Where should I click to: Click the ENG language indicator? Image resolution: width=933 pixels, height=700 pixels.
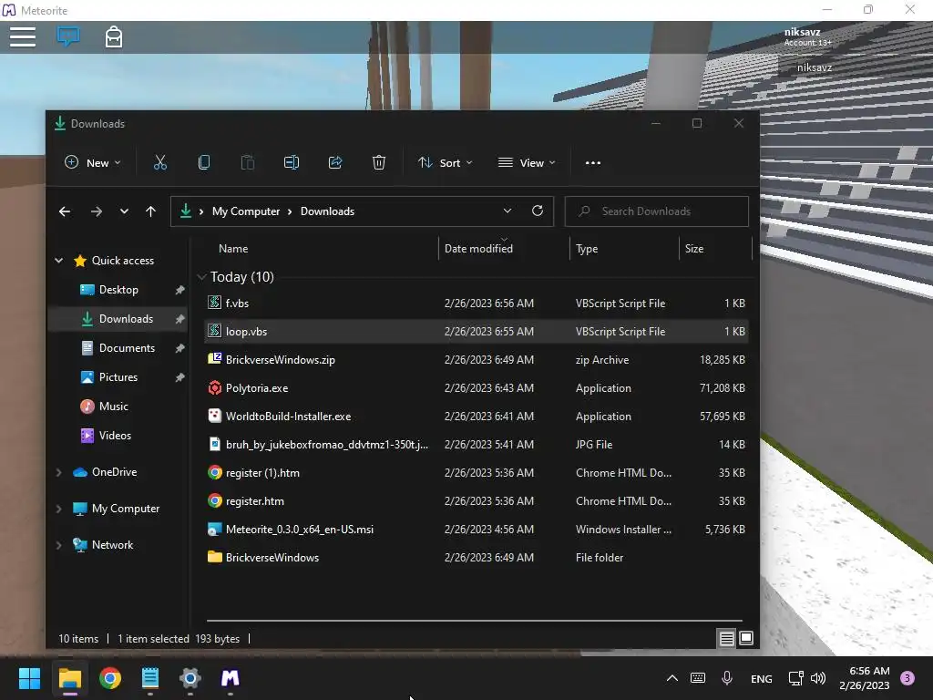click(x=761, y=678)
